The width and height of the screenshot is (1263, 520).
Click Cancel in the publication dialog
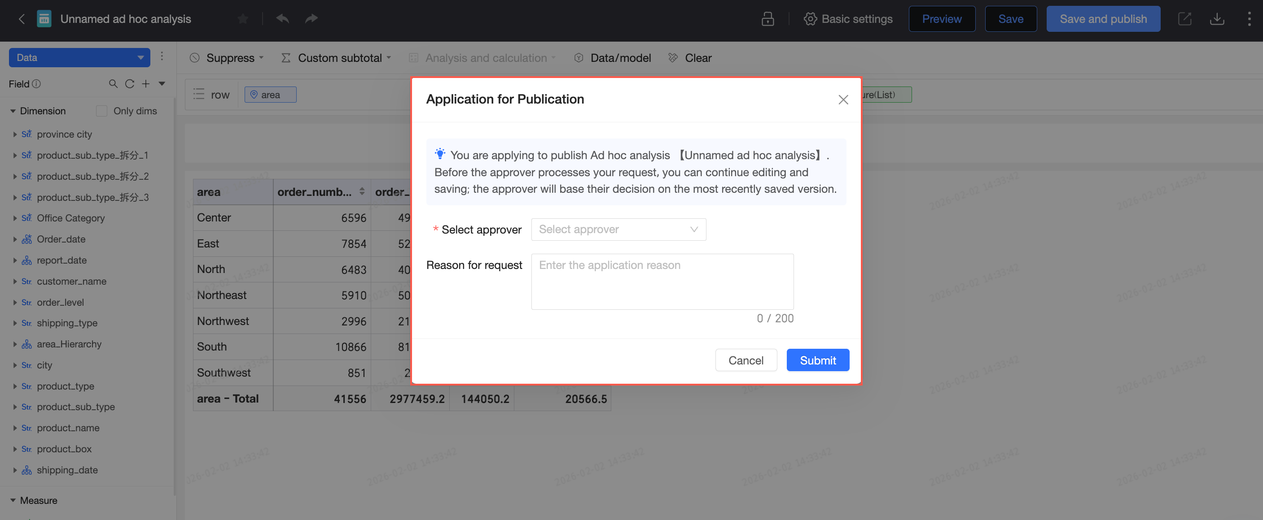745,360
